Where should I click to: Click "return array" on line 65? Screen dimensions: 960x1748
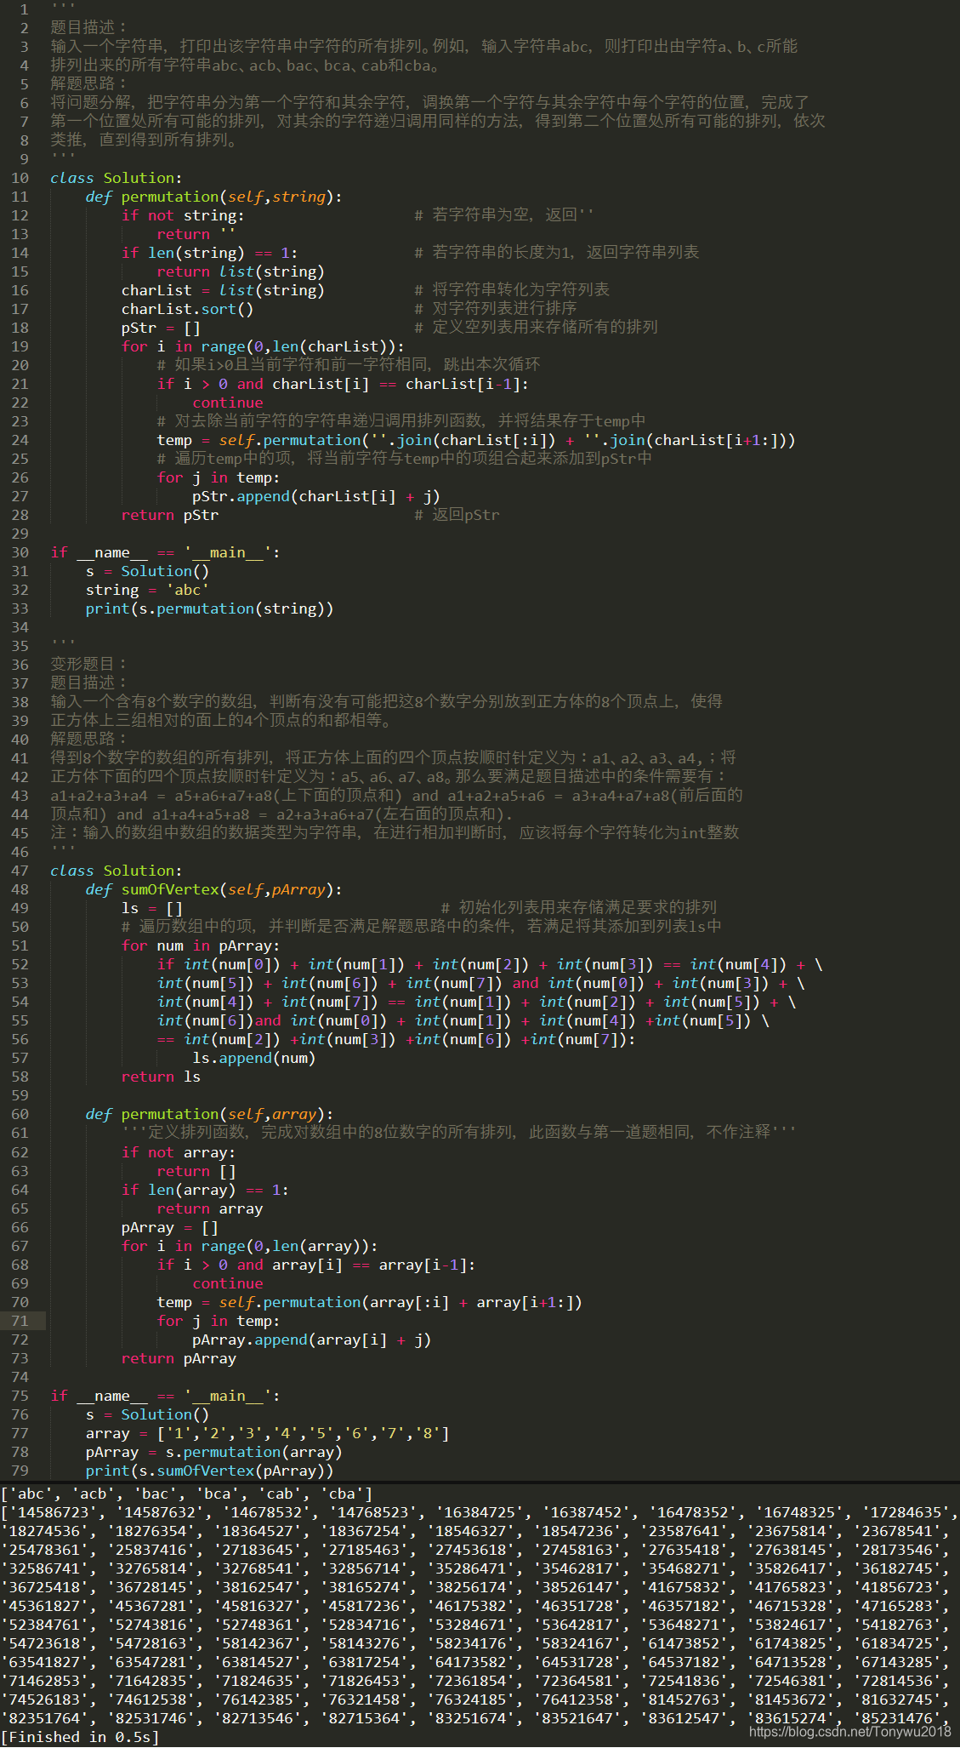click(210, 1208)
